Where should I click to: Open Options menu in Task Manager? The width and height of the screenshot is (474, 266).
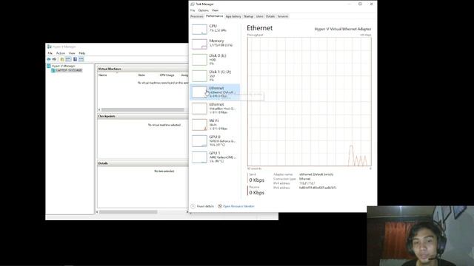tap(203, 10)
